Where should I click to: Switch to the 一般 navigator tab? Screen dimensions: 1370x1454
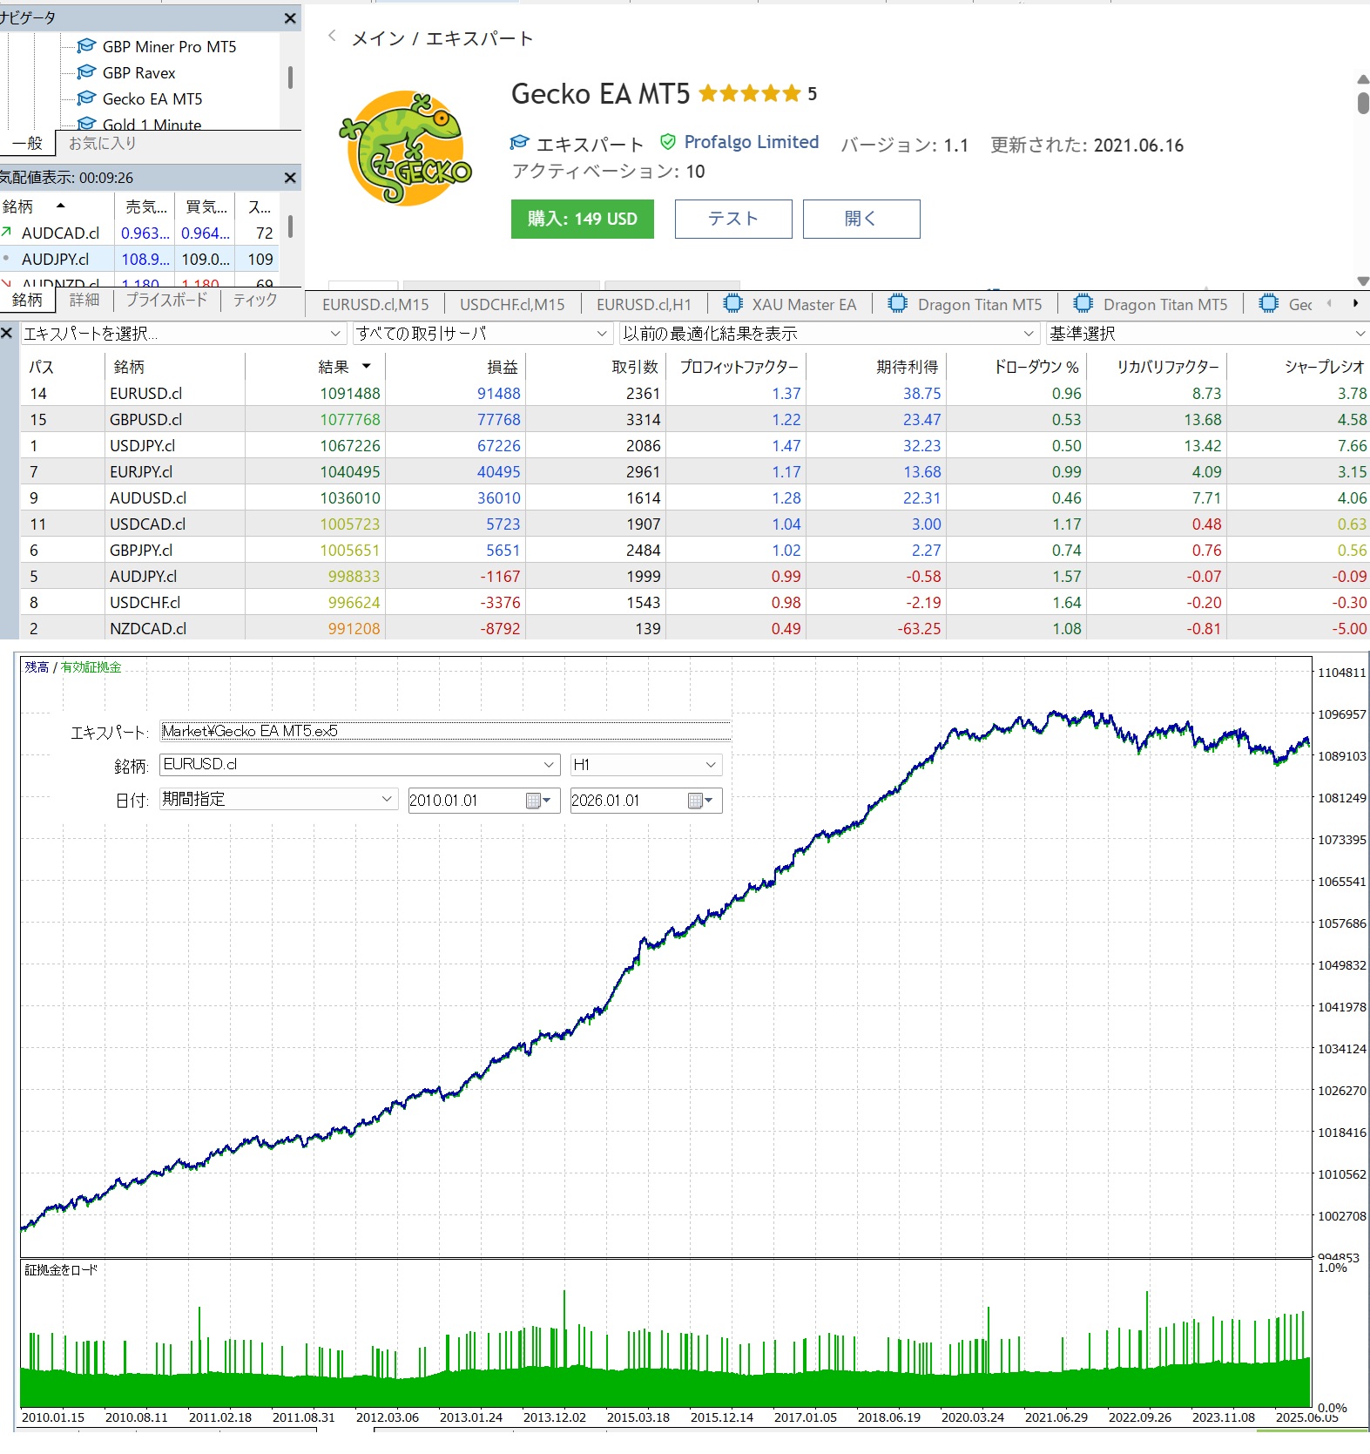[28, 143]
